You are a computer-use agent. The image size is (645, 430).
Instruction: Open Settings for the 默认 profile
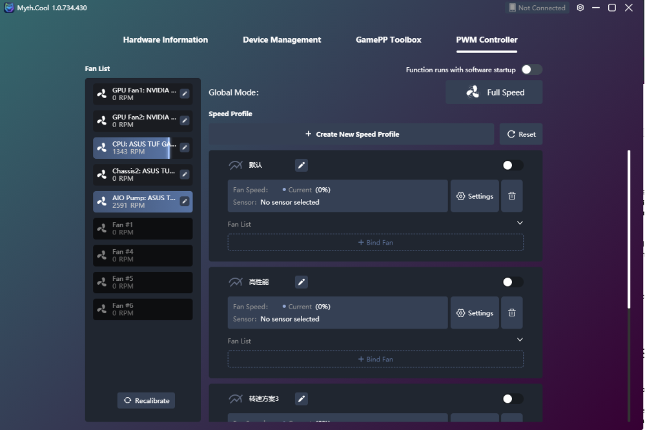pyautogui.click(x=475, y=196)
